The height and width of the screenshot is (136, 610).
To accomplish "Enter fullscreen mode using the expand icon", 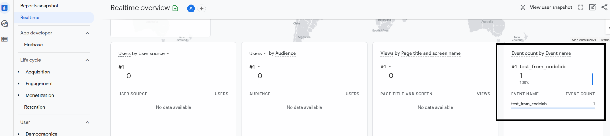I will [581, 7].
